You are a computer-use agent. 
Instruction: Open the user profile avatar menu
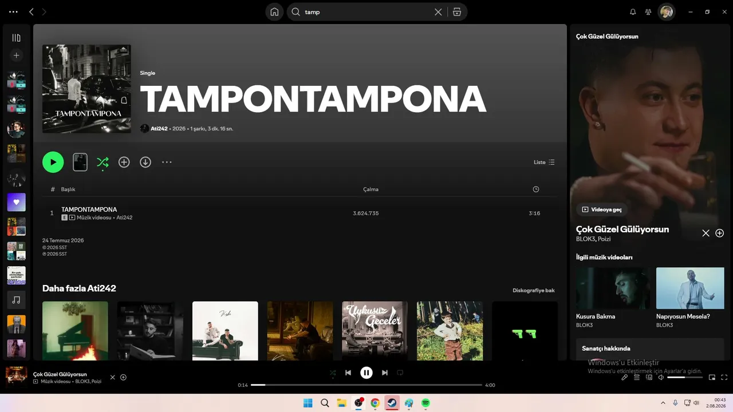666,11
